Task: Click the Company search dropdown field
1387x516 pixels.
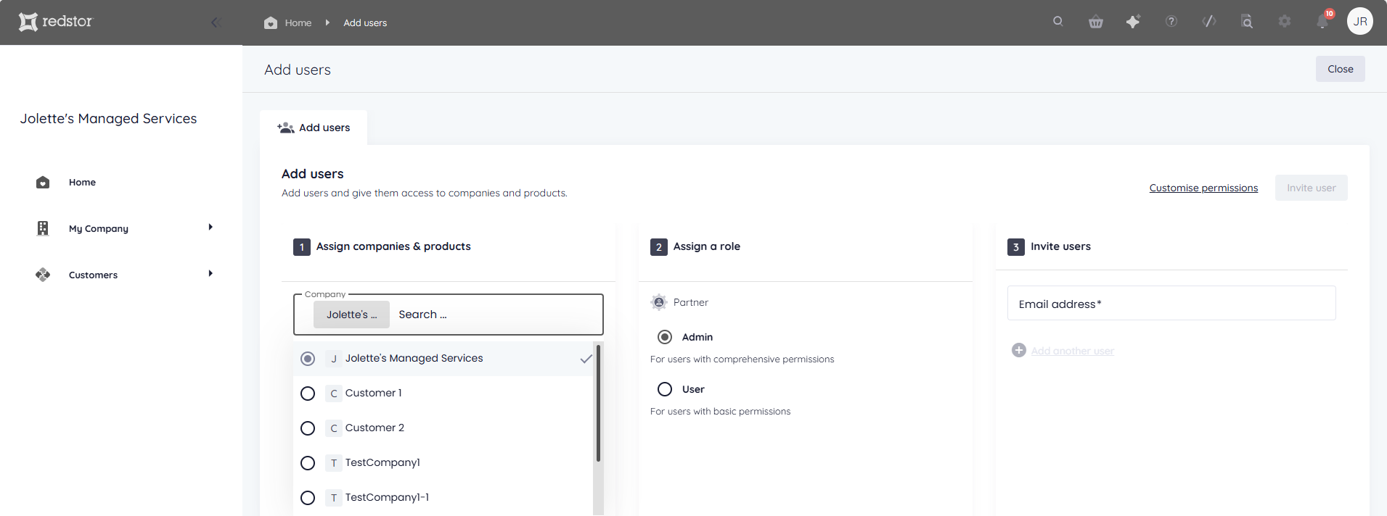Action: pos(449,315)
